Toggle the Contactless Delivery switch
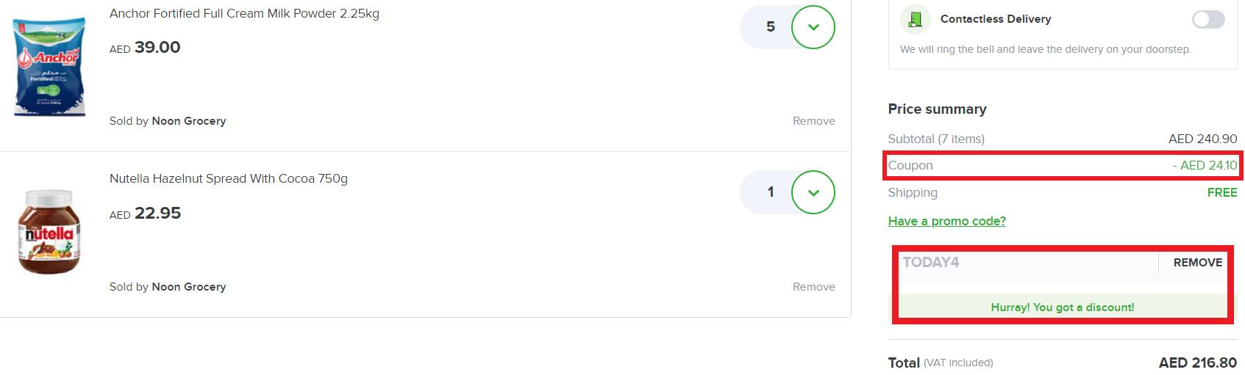 coord(1207,20)
